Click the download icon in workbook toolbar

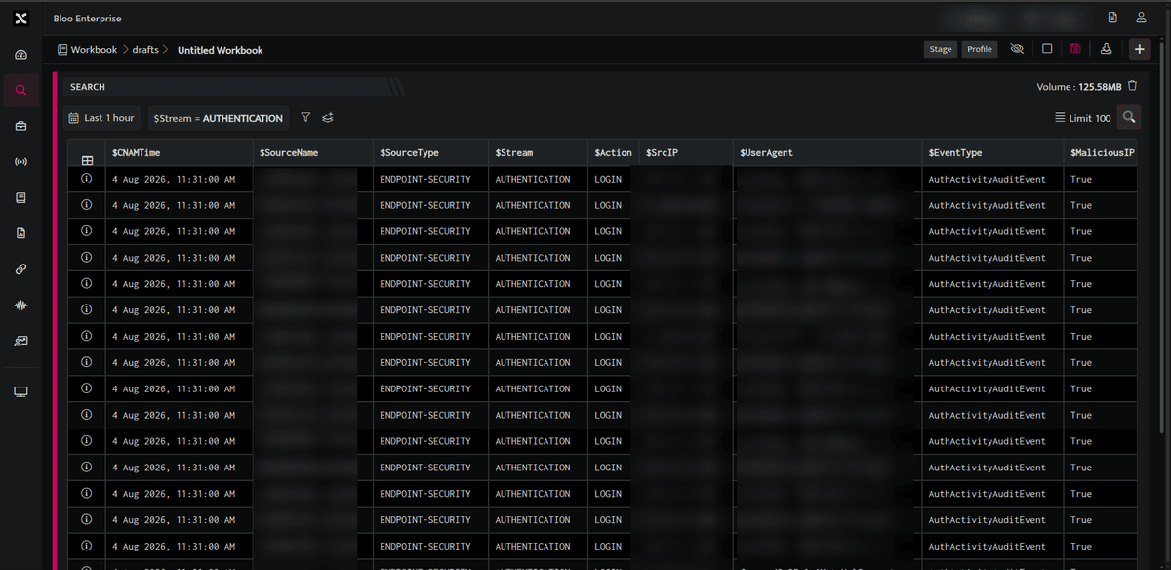click(1106, 49)
